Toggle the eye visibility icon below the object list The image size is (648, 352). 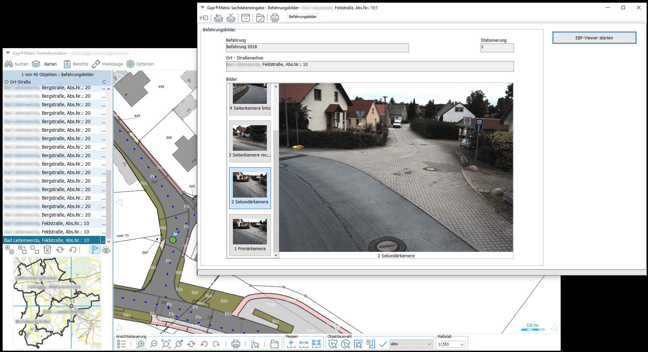tap(106, 250)
